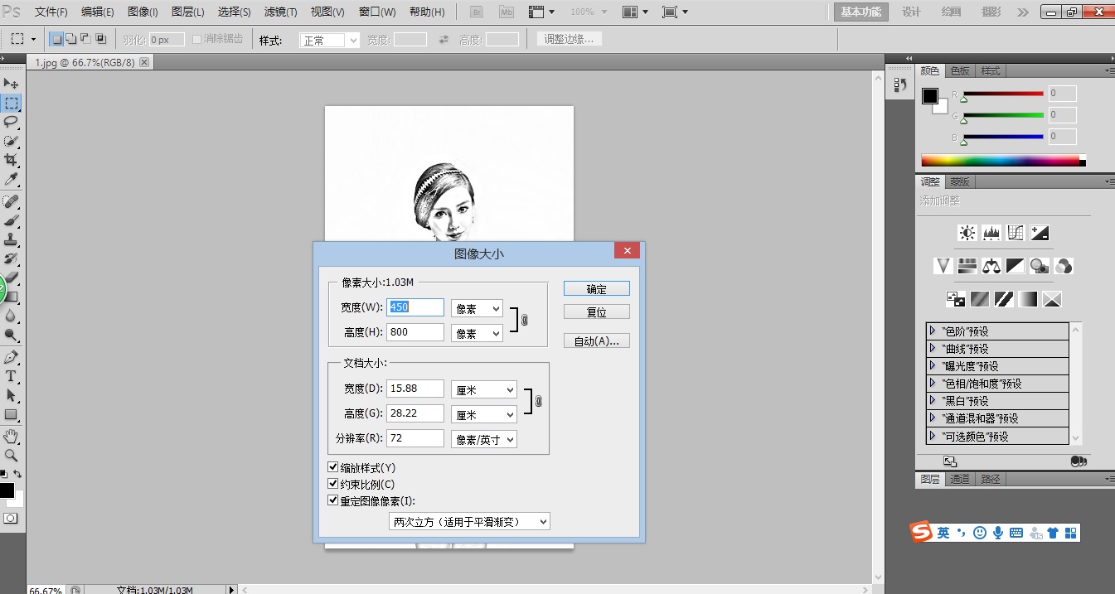Click the Curves adjustment icon

tap(1016, 233)
